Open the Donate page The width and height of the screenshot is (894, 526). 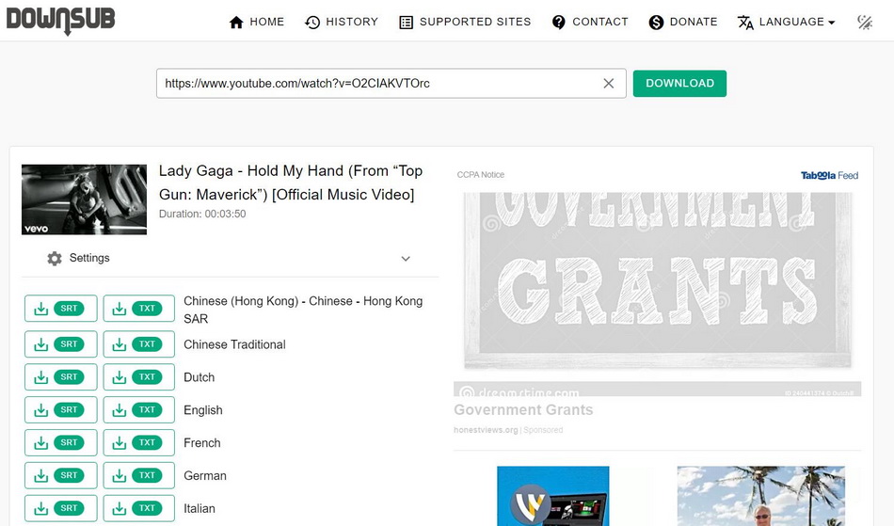point(683,22)
